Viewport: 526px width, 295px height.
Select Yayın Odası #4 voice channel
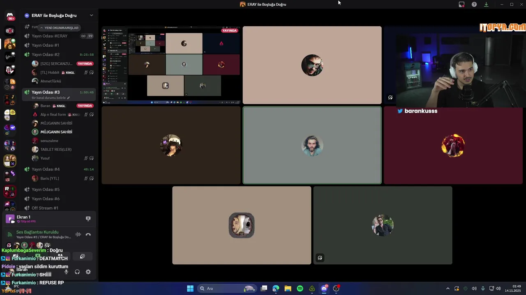(x=58, y=169)
